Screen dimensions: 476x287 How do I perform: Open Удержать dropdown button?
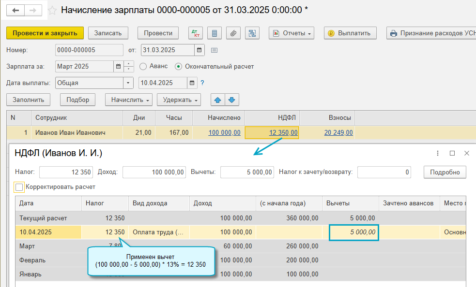coord(179,100)
